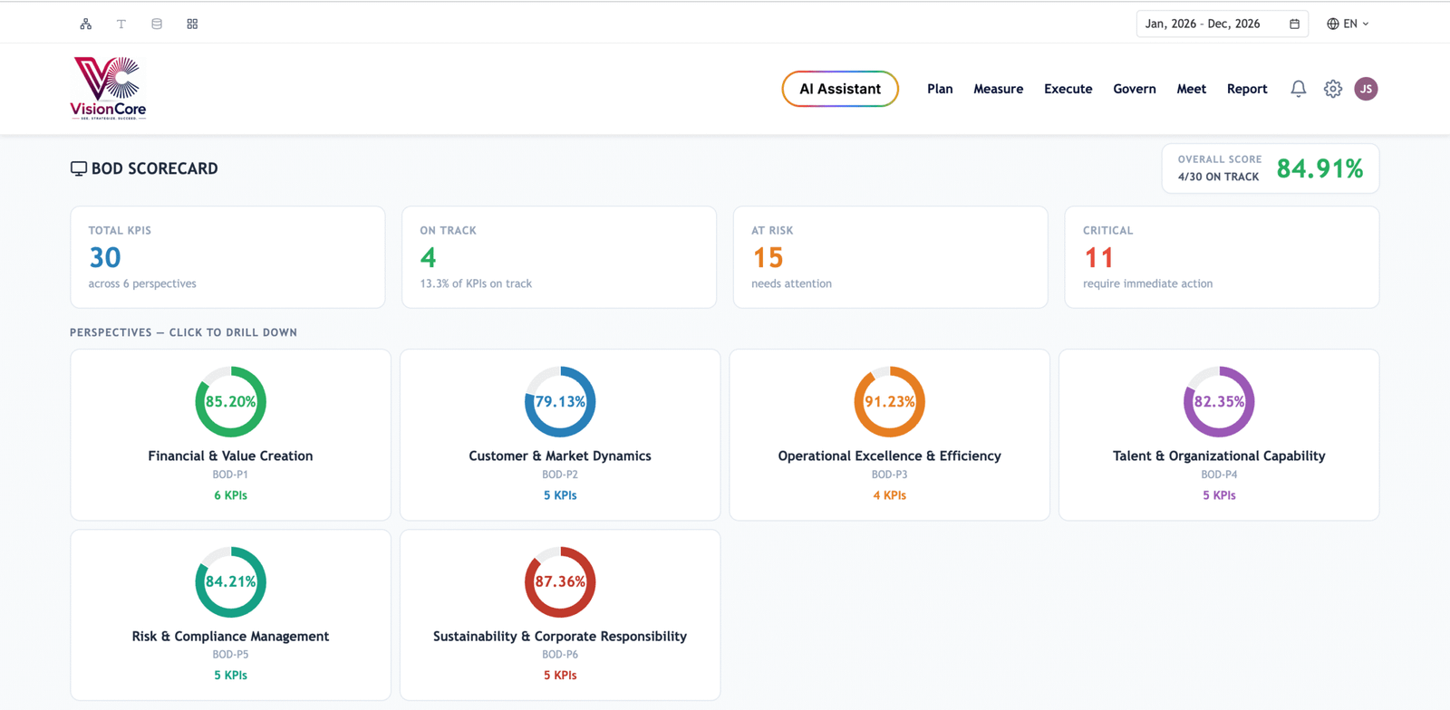Open the settings gear
Image resolution: width=1450 pixels, height=710 pixels.
point(1332,89)
